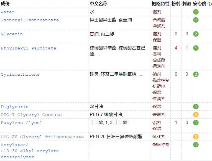Image resolution: width=212 pixels, height=161 pixels.
Task: Click 保湿 property in Diglycerin row
Action: pos(157,107)
